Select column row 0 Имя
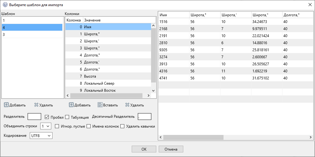 tap(108, 27)
